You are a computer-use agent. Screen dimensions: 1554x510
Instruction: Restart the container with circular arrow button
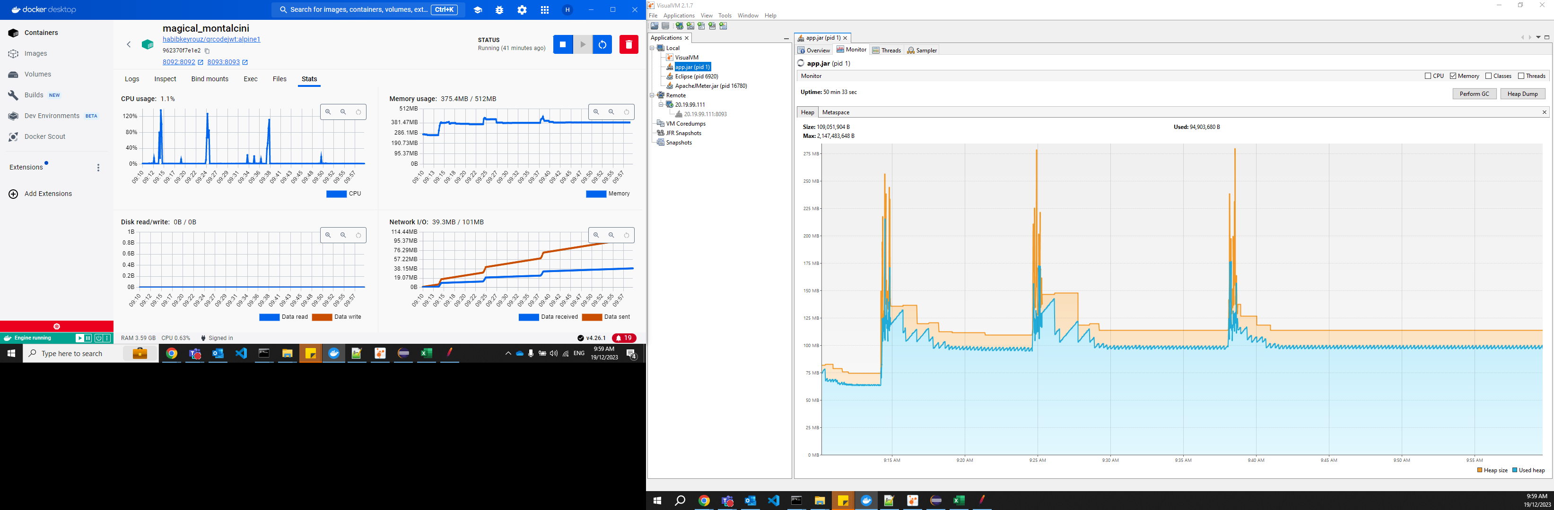coord(602,44)
